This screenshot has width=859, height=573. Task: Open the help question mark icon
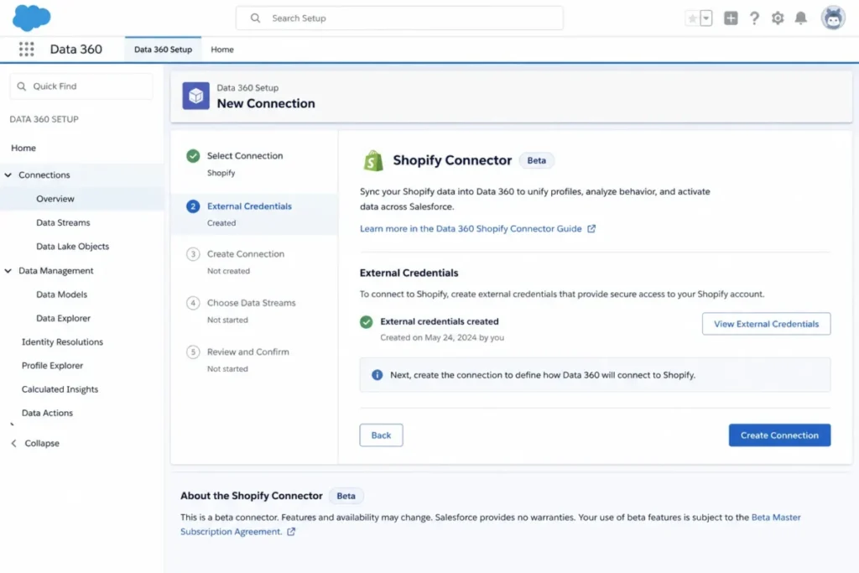pos(754,18)
